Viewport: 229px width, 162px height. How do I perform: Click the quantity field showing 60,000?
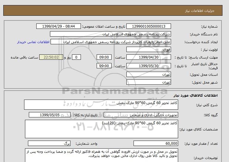point(156,143)
